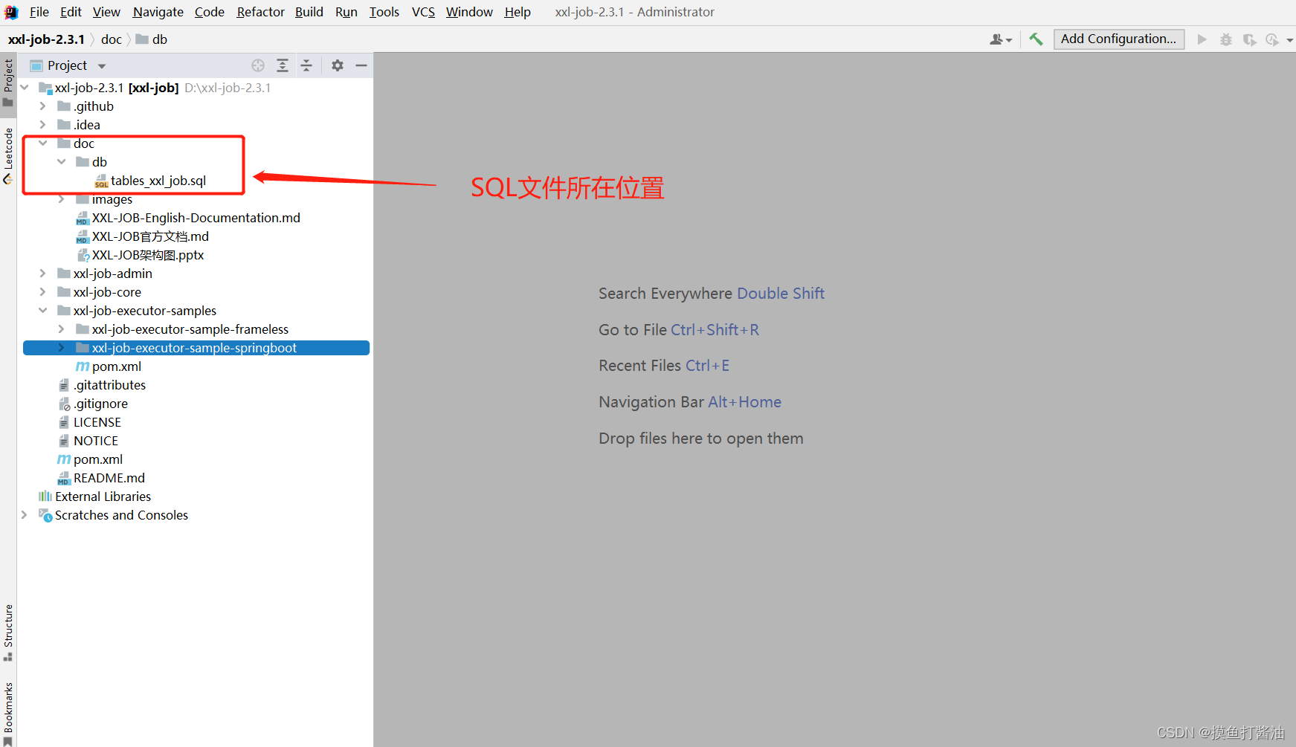Expand xxl-job-executor-sample-springboot folder
Viewport: 1296px width, 747px height.
click(62, 348)
